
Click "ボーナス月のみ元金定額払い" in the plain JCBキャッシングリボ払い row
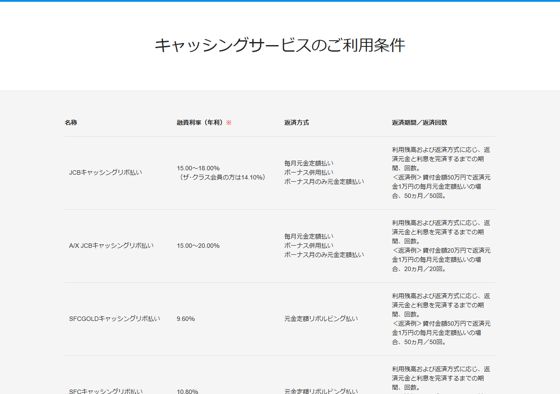coord(324,182)
